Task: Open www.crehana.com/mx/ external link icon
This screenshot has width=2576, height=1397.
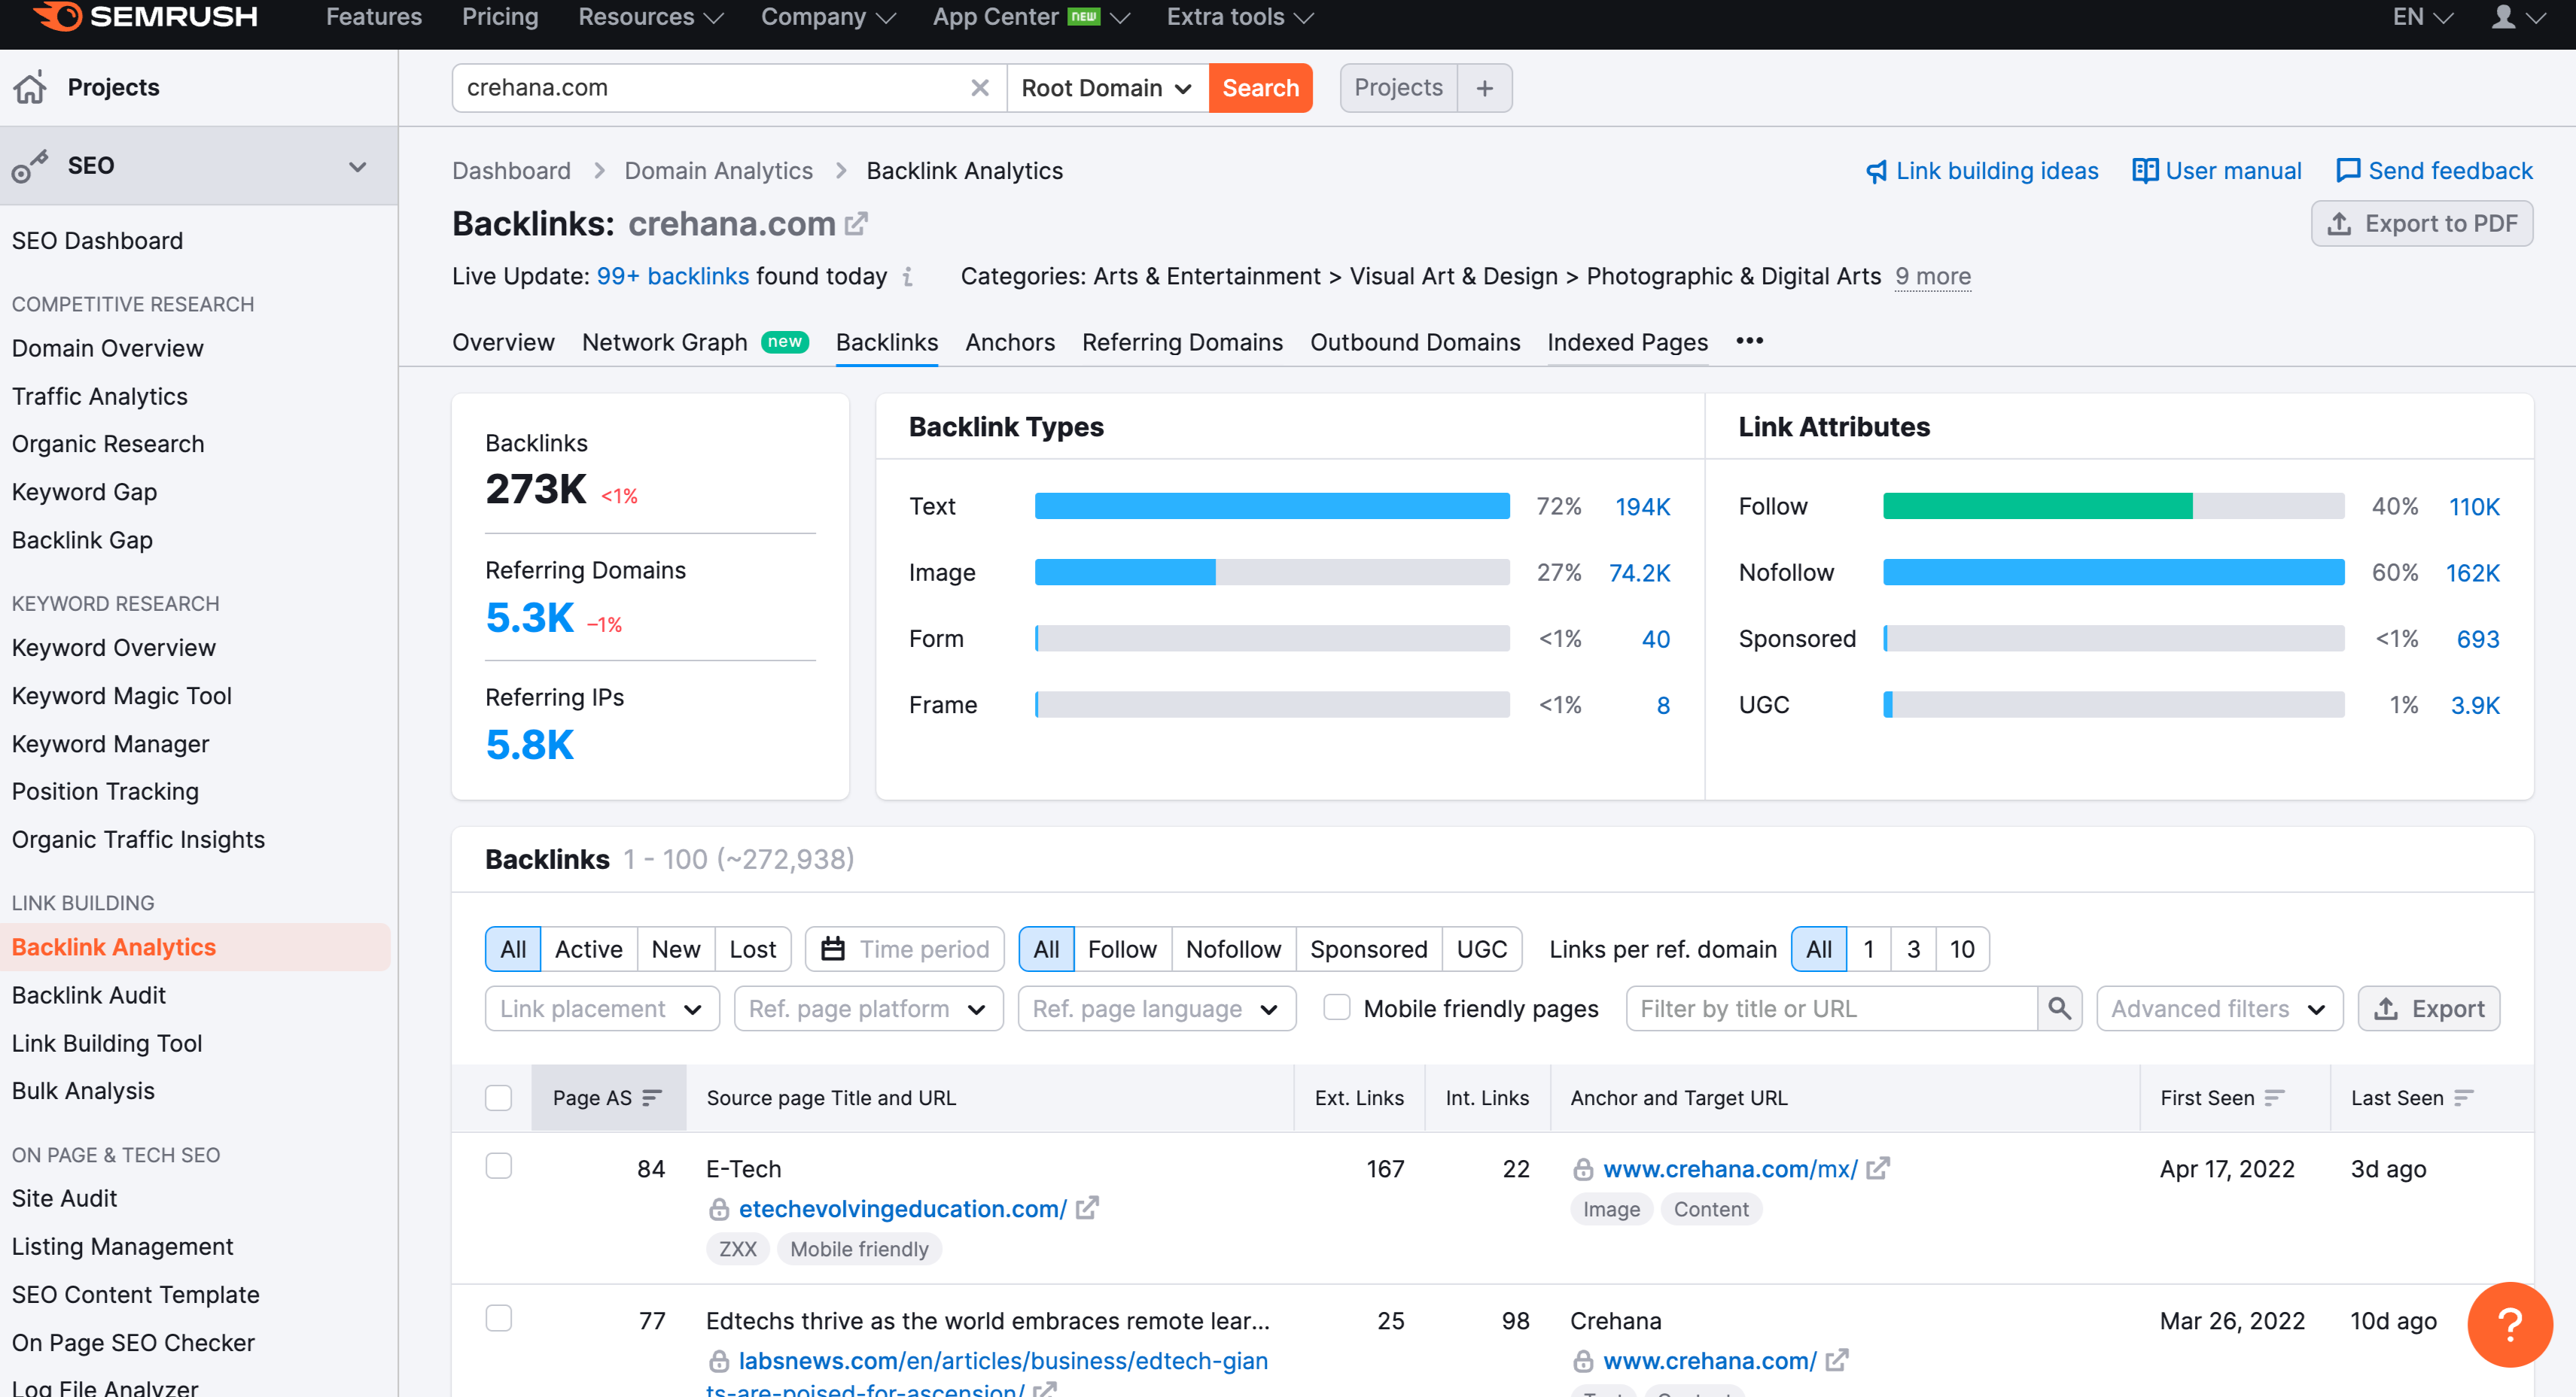Action: click(1877, 1169)
